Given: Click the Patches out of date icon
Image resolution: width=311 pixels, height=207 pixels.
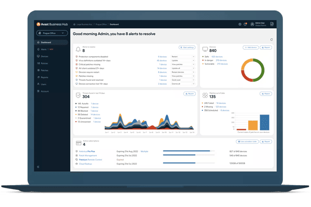Looking at the screenshot, I should [x=205, y=96].
